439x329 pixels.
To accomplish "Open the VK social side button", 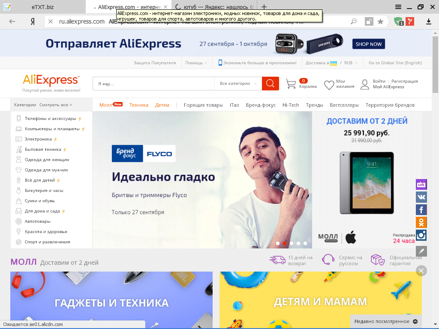I will (x=421, y=197).
